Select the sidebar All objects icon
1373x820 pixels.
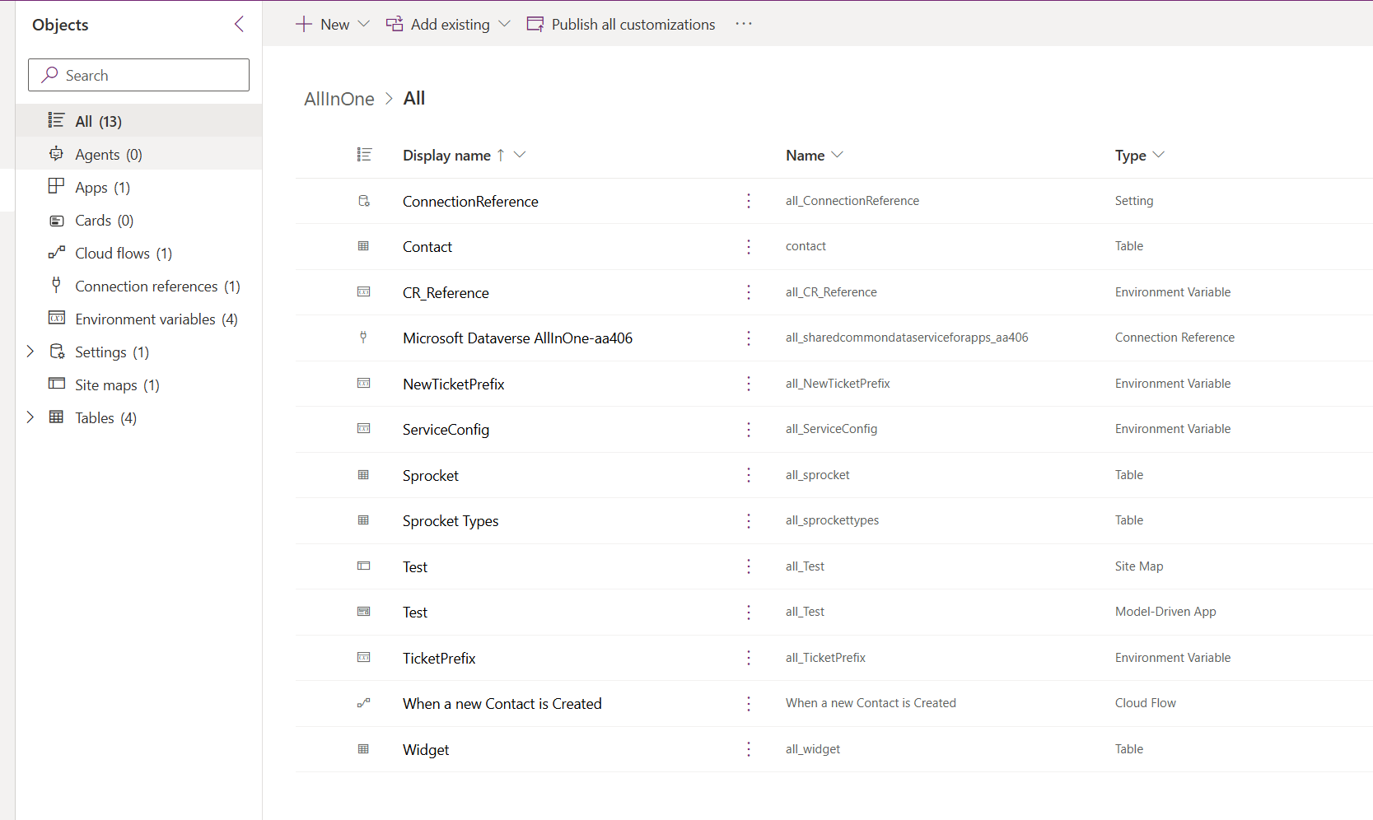[x=55, y=120]
